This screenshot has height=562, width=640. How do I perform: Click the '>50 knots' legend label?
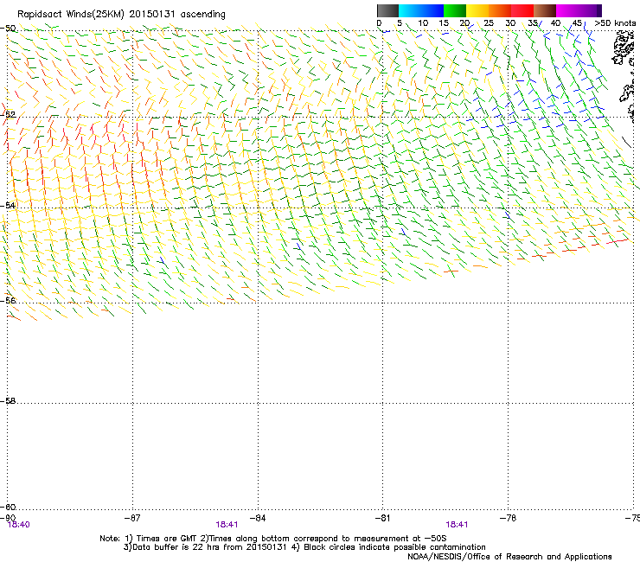tap(615, 23)
